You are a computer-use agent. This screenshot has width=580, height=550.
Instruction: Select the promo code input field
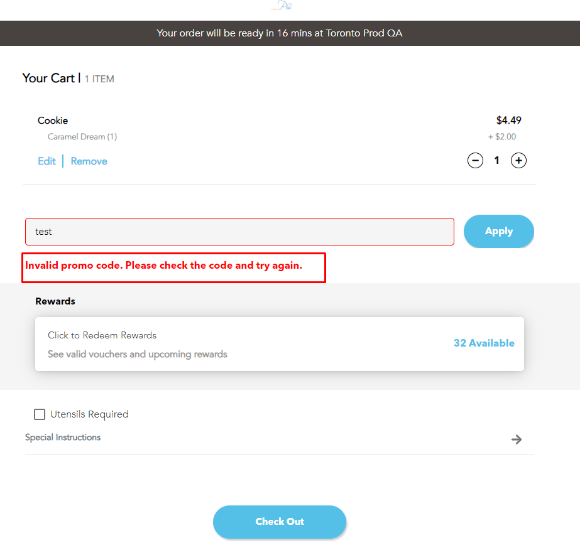[239, 231]
